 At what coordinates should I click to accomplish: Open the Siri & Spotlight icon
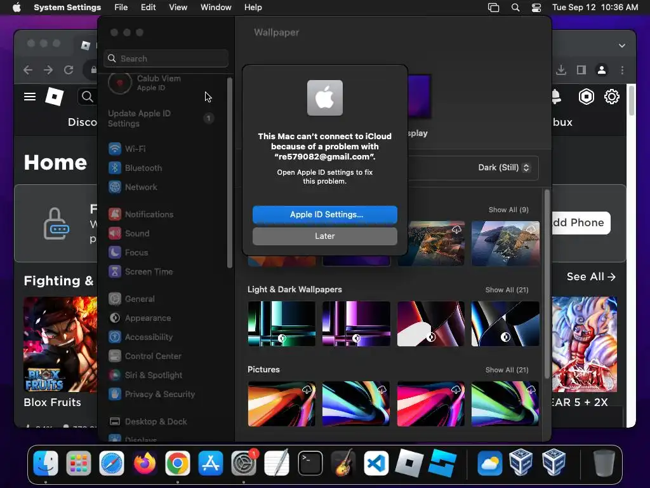pos(115,375)
